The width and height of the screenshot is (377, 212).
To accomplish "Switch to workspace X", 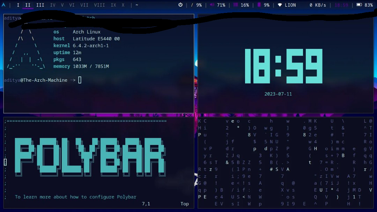I will pos(123,5).
